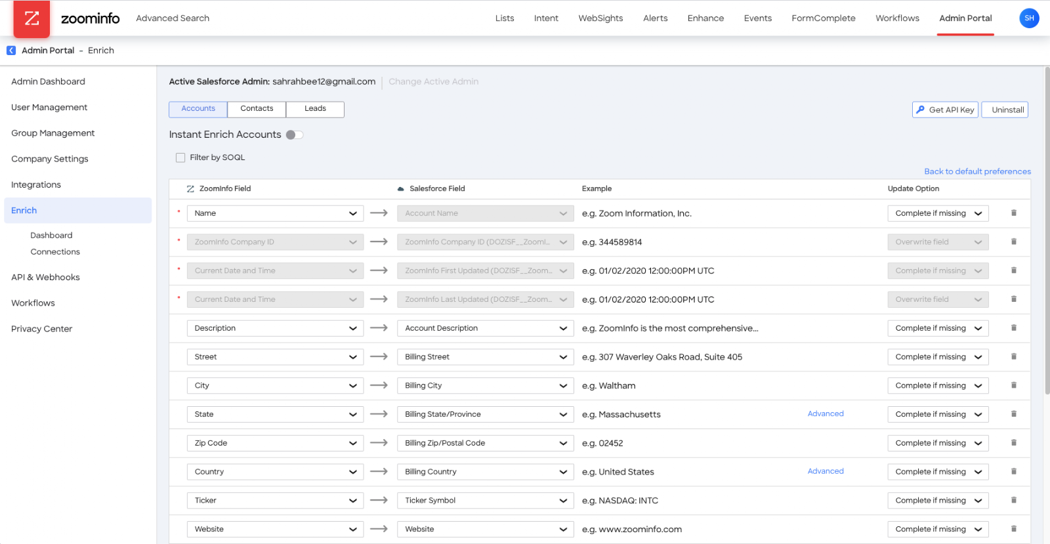The image size is (1050, 544).
Task: Delete the Website mapping row
Action: point(1014,528)
